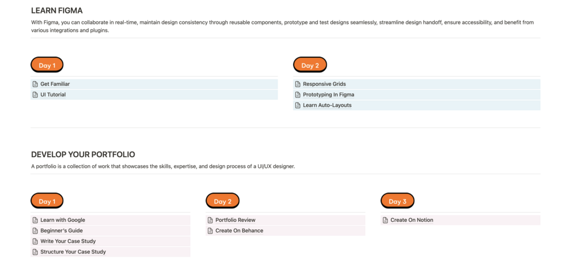Click the Day 3 badge in the portfolio section
This screenshot has width=571, height=270.
[397, 201]
